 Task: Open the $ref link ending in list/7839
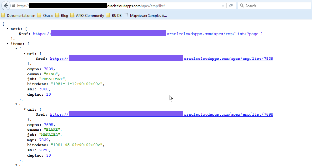[x=161, y=59]
